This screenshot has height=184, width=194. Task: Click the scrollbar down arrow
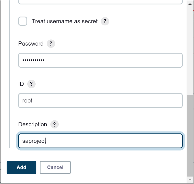[x=190, y=180]
